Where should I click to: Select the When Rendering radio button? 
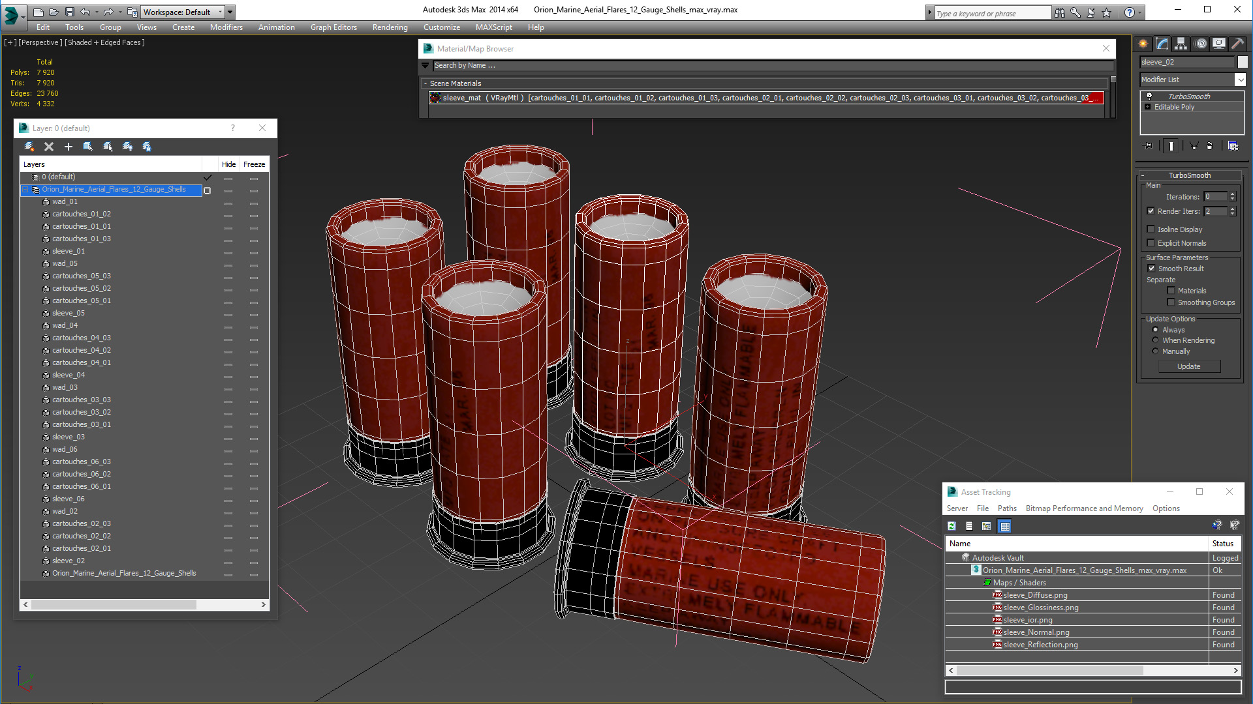[x=1156, y=340]
